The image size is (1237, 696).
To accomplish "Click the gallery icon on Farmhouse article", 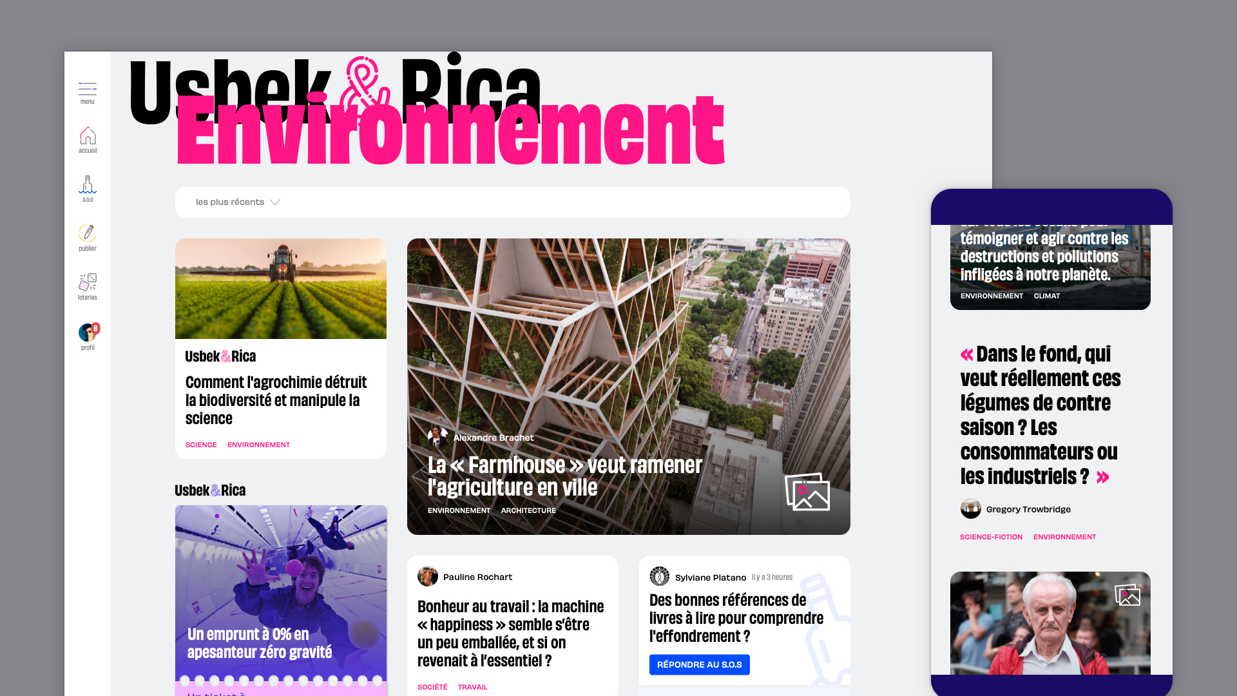I will [807, 492].
